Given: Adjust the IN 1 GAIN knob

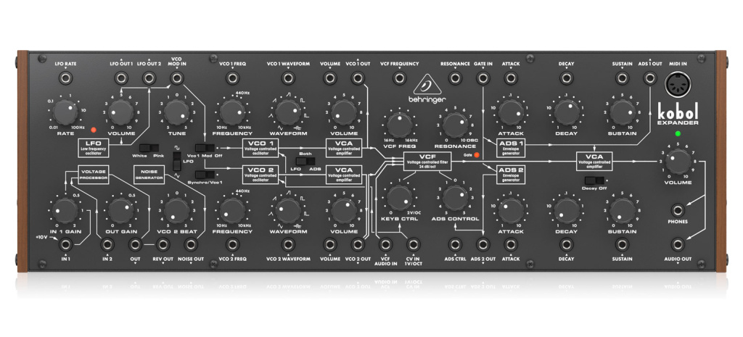Looking at the screenshot, I should pos(65,211).
